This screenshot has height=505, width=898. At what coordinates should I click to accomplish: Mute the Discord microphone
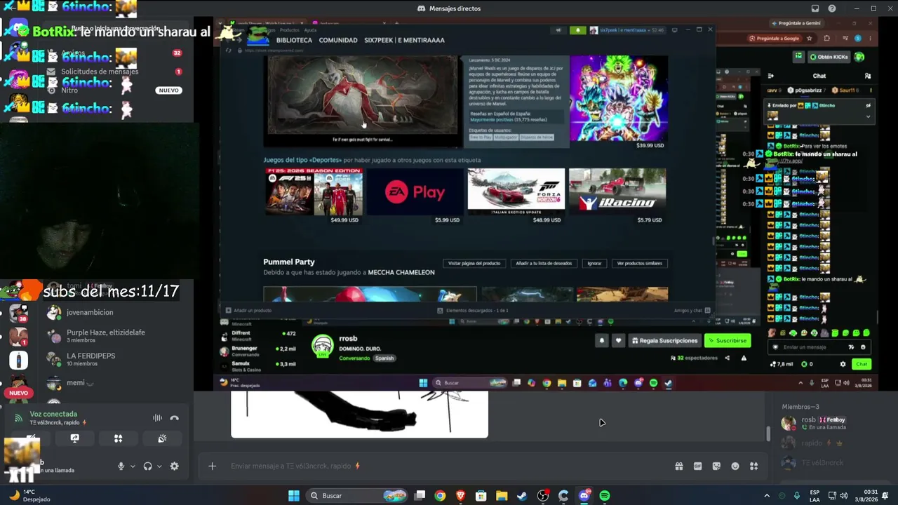pos(121,466)
